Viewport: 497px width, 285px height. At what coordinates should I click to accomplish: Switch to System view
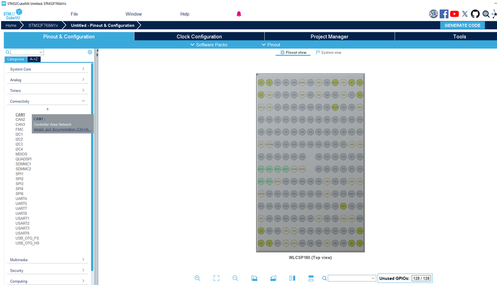pyautogui.click(x=329, y=53)
